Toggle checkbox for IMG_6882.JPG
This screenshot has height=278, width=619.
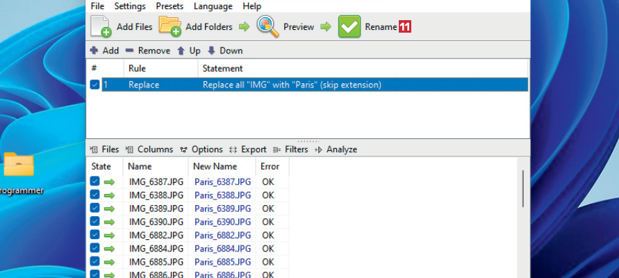pos(95,235)
